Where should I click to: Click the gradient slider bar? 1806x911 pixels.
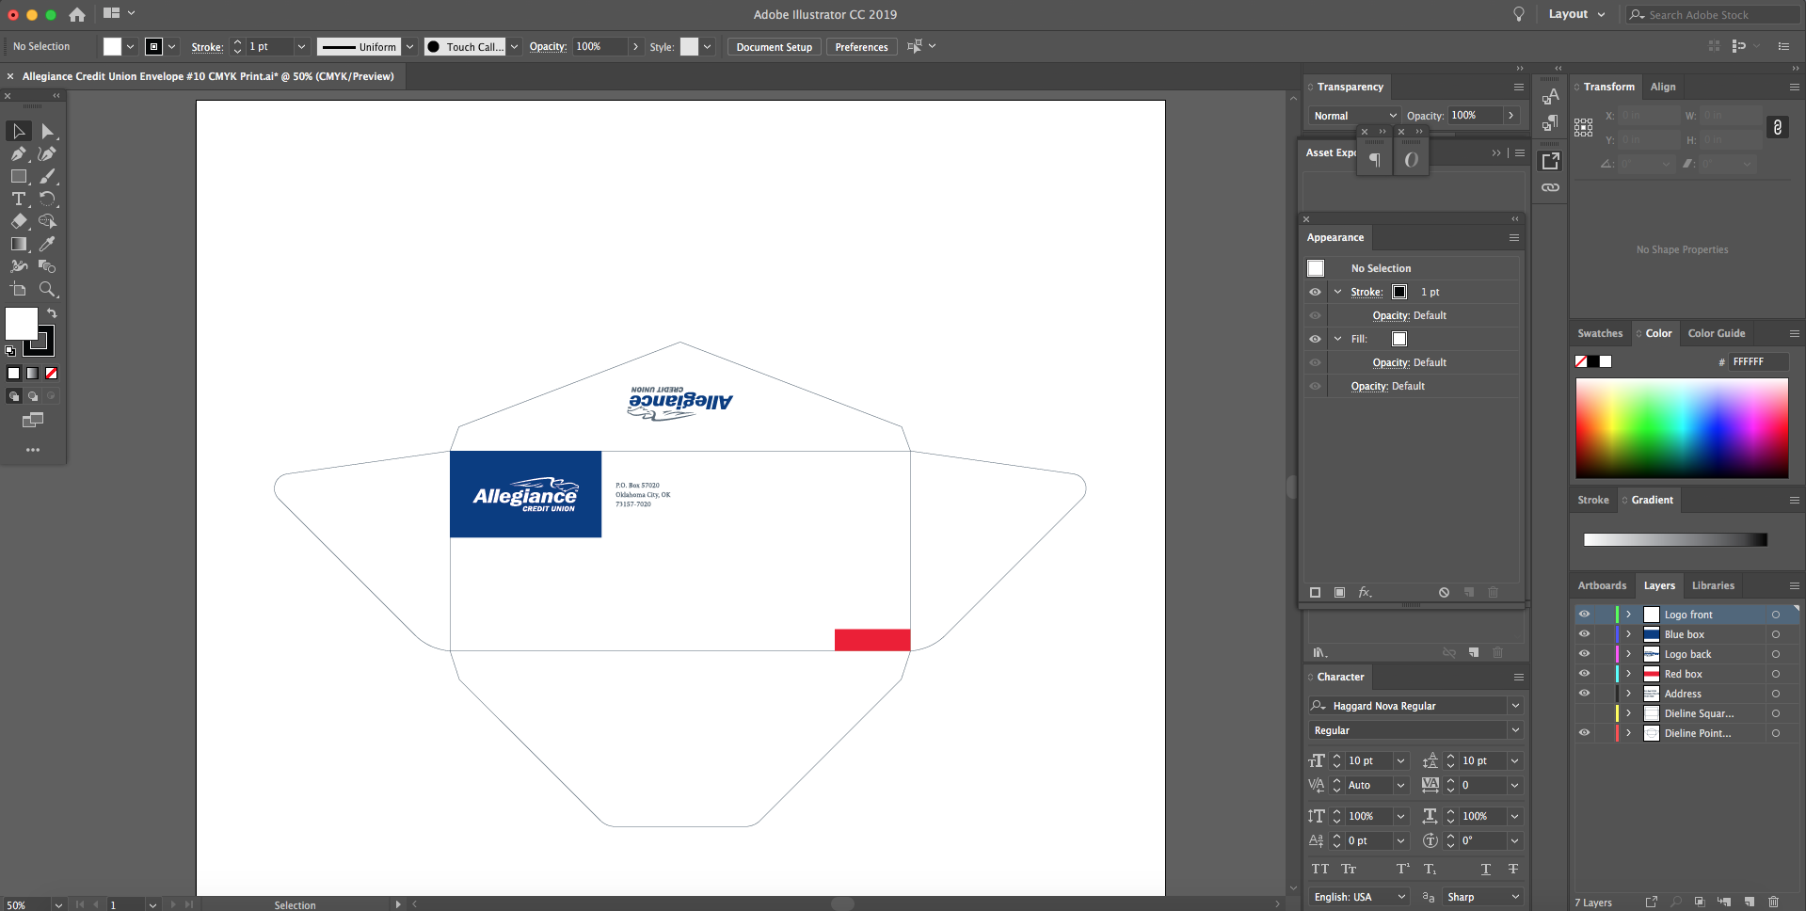click(x=1675, y=539)
